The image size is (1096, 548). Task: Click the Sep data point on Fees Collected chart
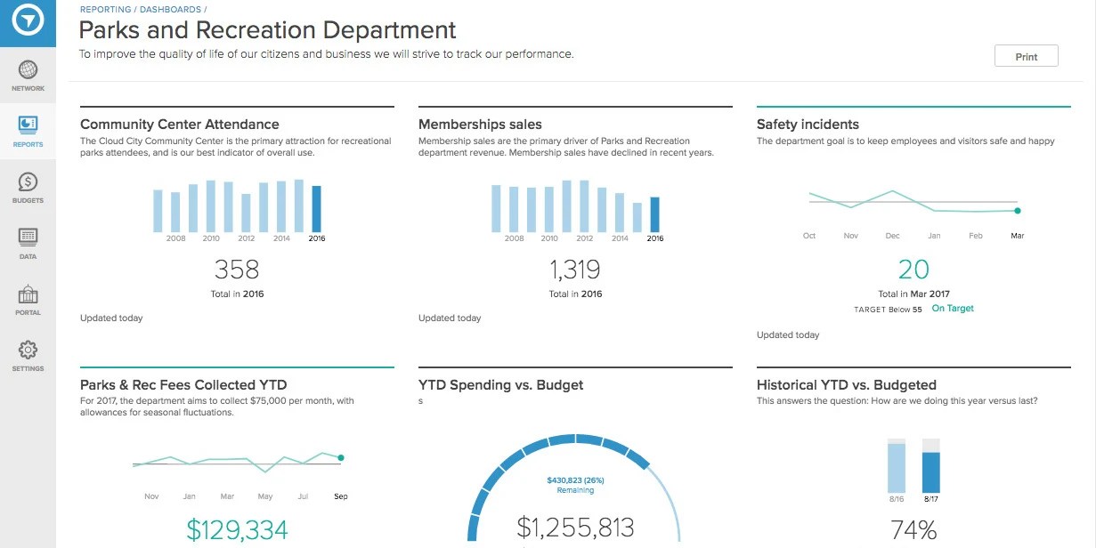[340, 457]
